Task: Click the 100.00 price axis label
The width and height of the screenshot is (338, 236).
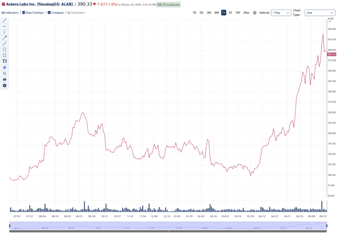Action: [331, 175]
